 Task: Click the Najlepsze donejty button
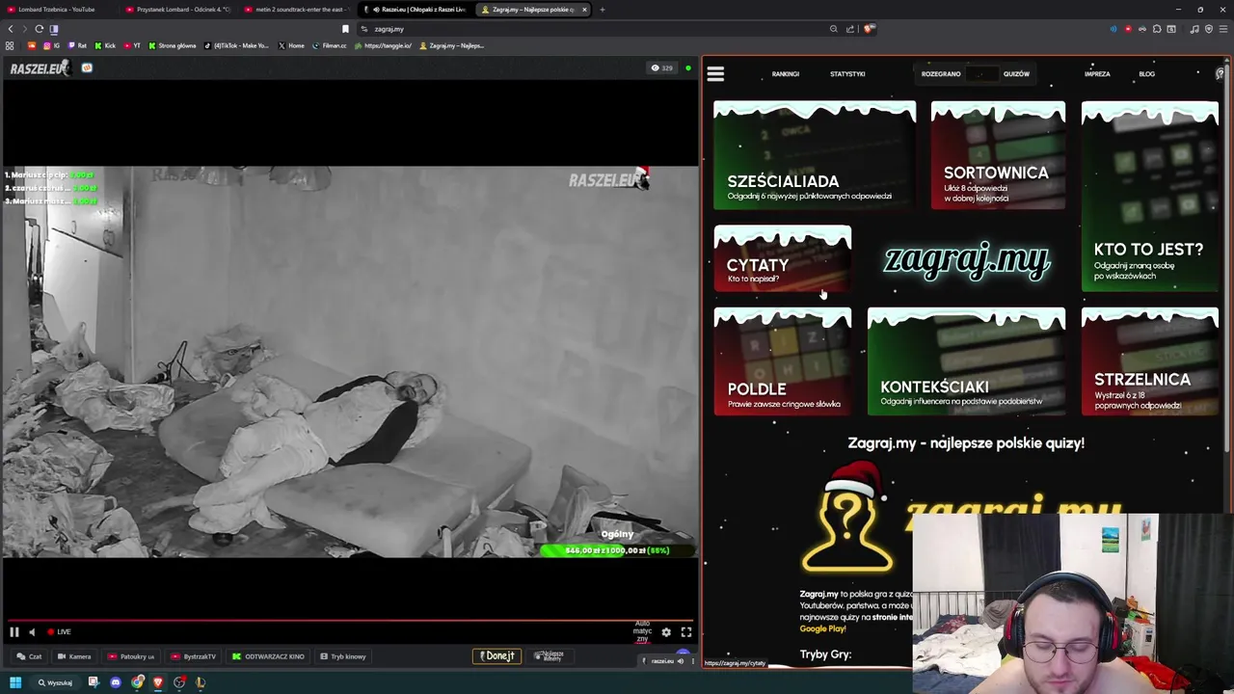(x=550, y=656)
